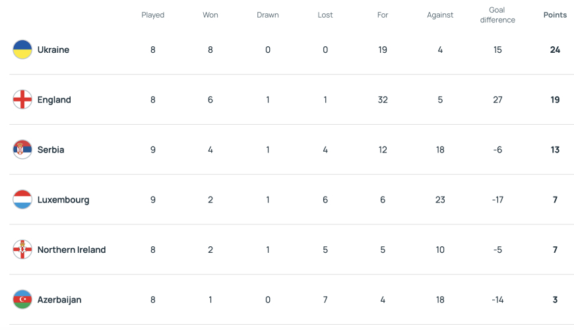Click the Goal difference column header
574x330 pixels.
click(x=497, y=15)
